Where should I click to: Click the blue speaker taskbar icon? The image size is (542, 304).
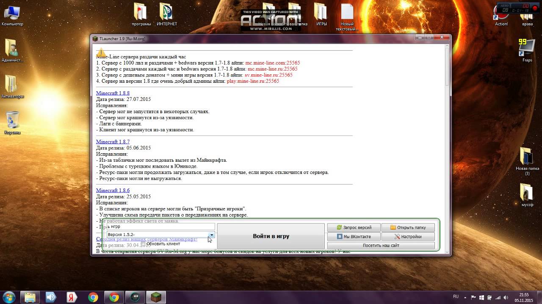[x=51, y=297]
